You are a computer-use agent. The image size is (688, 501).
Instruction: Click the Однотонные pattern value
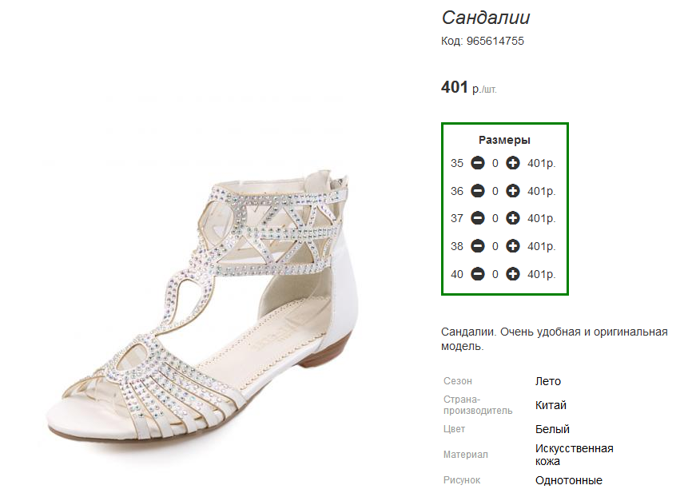(568, 480)
